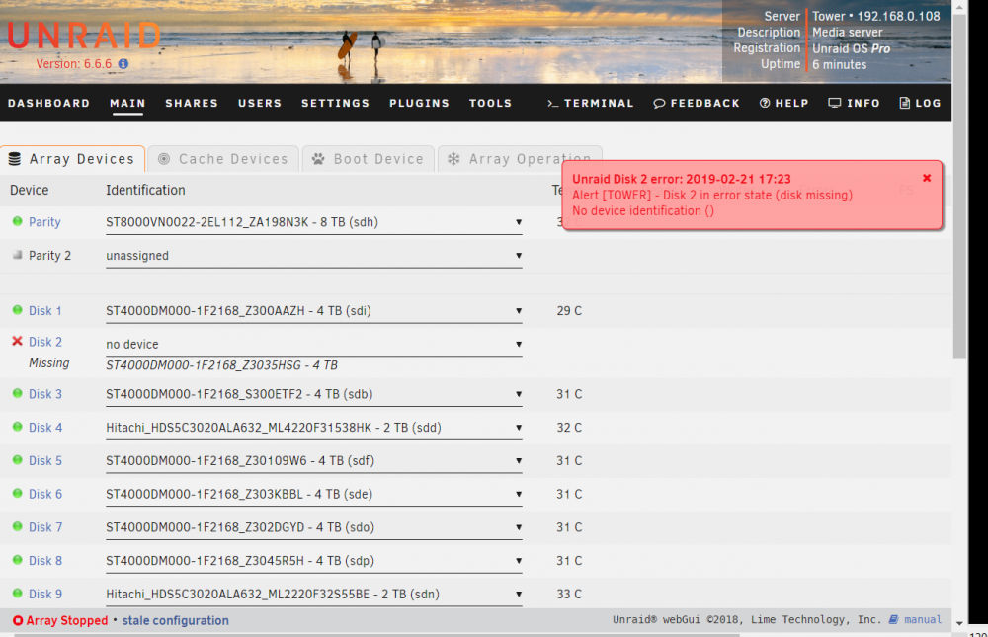Screen dimensions: 988x637
Task: Toggle Help in the nav bar
Action: pyautogui.click(x=783, y=103)
